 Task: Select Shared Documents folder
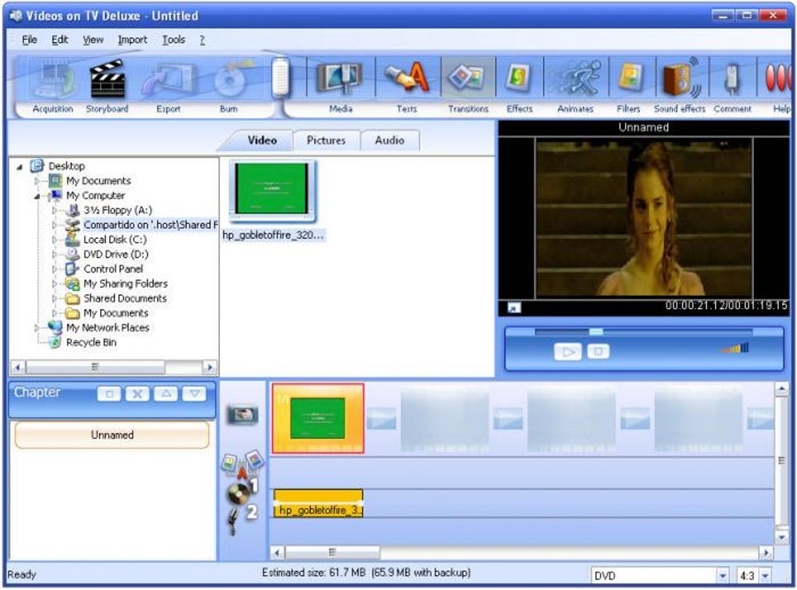[125, 299]
